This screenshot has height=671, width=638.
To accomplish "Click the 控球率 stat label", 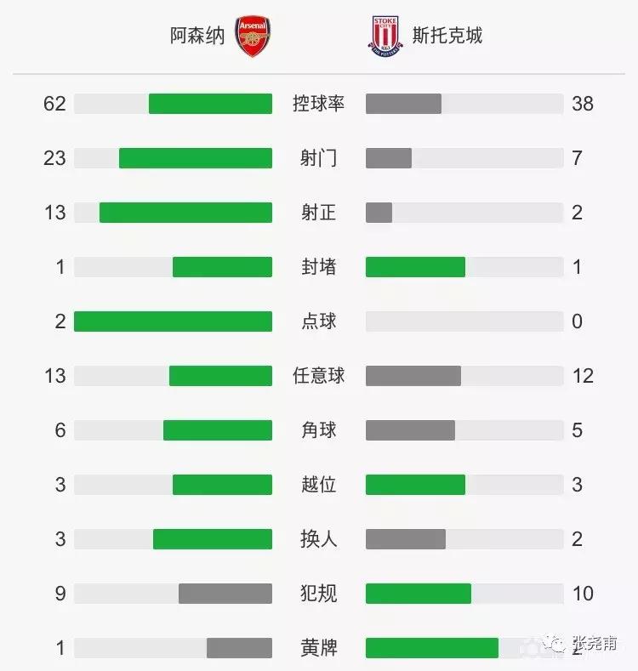I will (x=319, y=104).
